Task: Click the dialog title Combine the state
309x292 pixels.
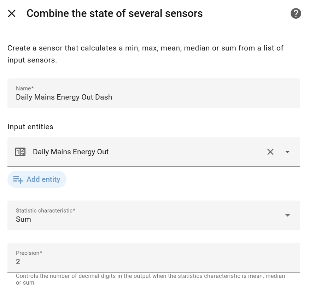Action: [115, 13]
